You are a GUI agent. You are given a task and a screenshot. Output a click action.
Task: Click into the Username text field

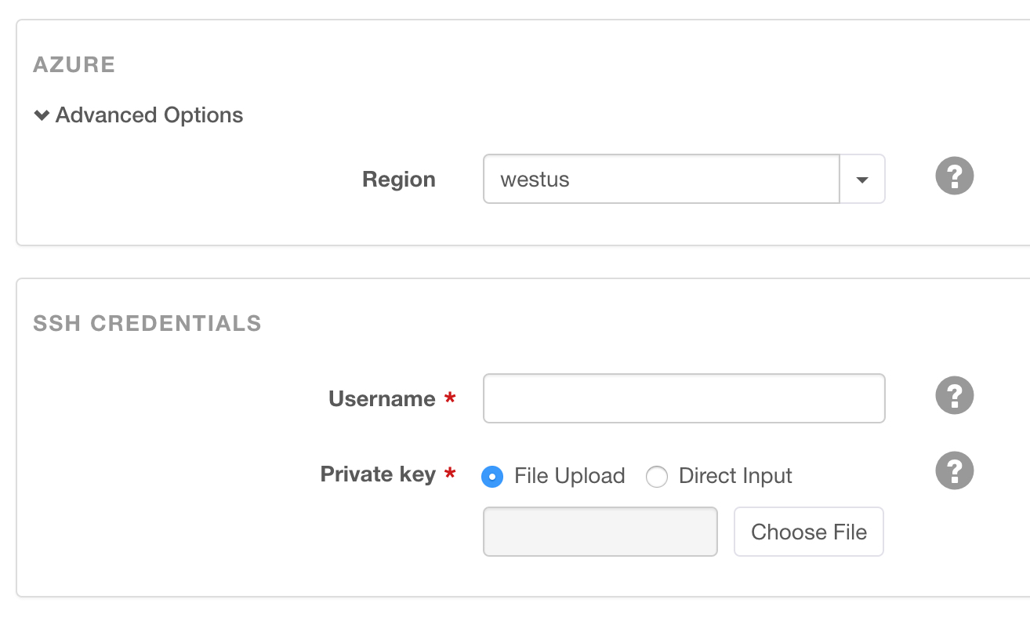[684, 398]
